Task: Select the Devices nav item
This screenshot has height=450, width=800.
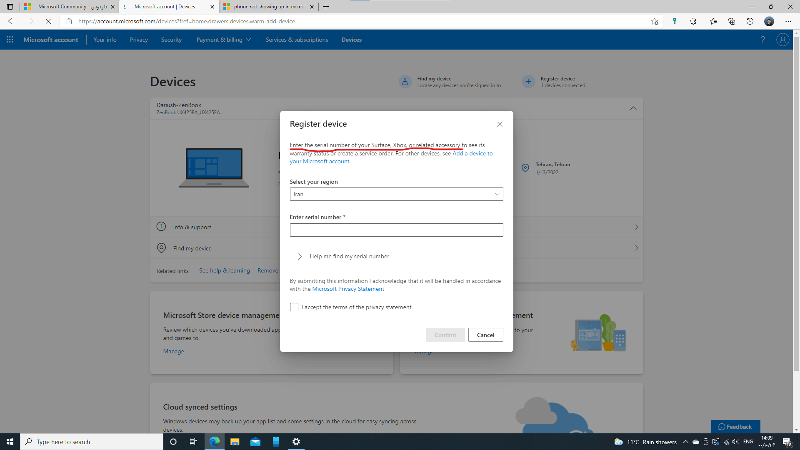Action: pos(351,40)
